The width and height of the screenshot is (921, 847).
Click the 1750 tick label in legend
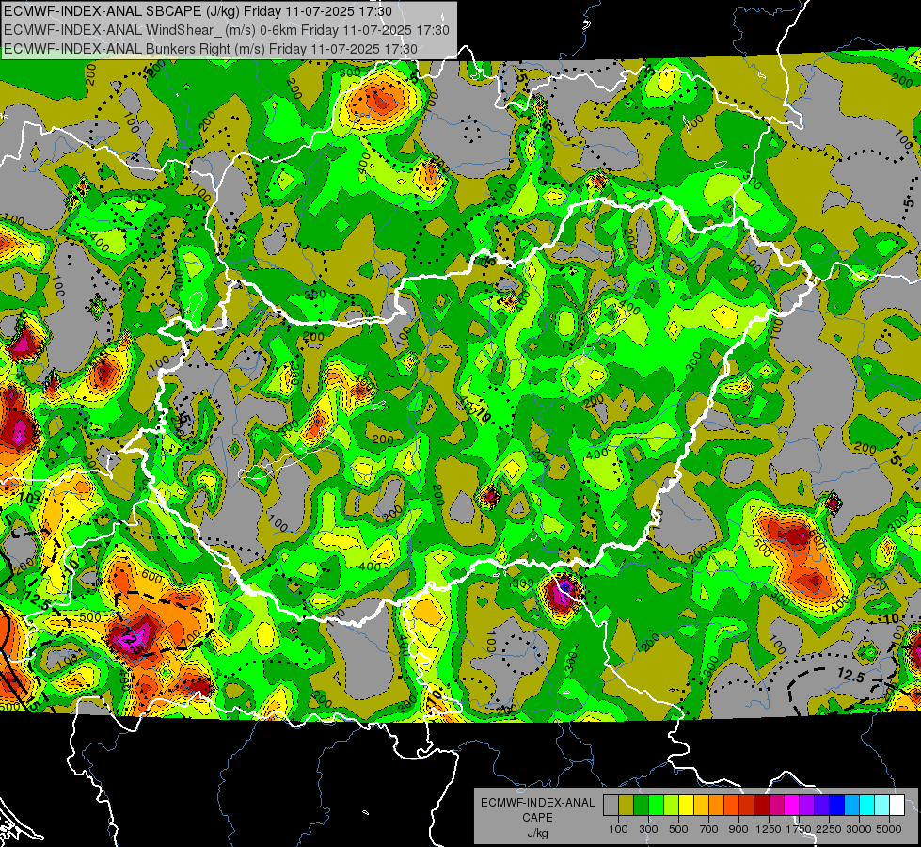click(x=799, y=829)
